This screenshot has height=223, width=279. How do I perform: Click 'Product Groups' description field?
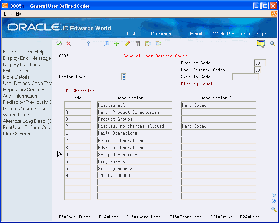point(135,119)
